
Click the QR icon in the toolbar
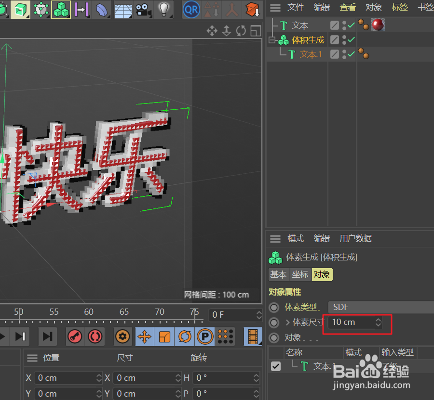191,10
